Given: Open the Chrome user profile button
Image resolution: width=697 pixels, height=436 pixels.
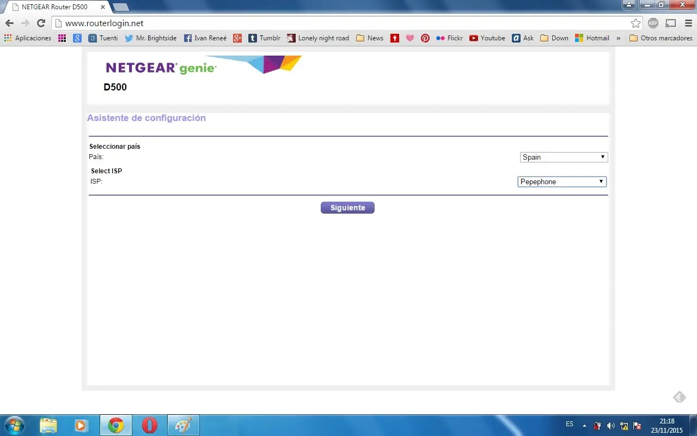Looking at the screenshot, I should tap(629, 5).
